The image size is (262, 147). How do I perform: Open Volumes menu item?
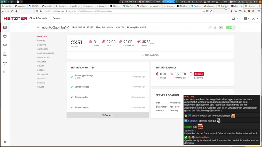pos(42,62)
